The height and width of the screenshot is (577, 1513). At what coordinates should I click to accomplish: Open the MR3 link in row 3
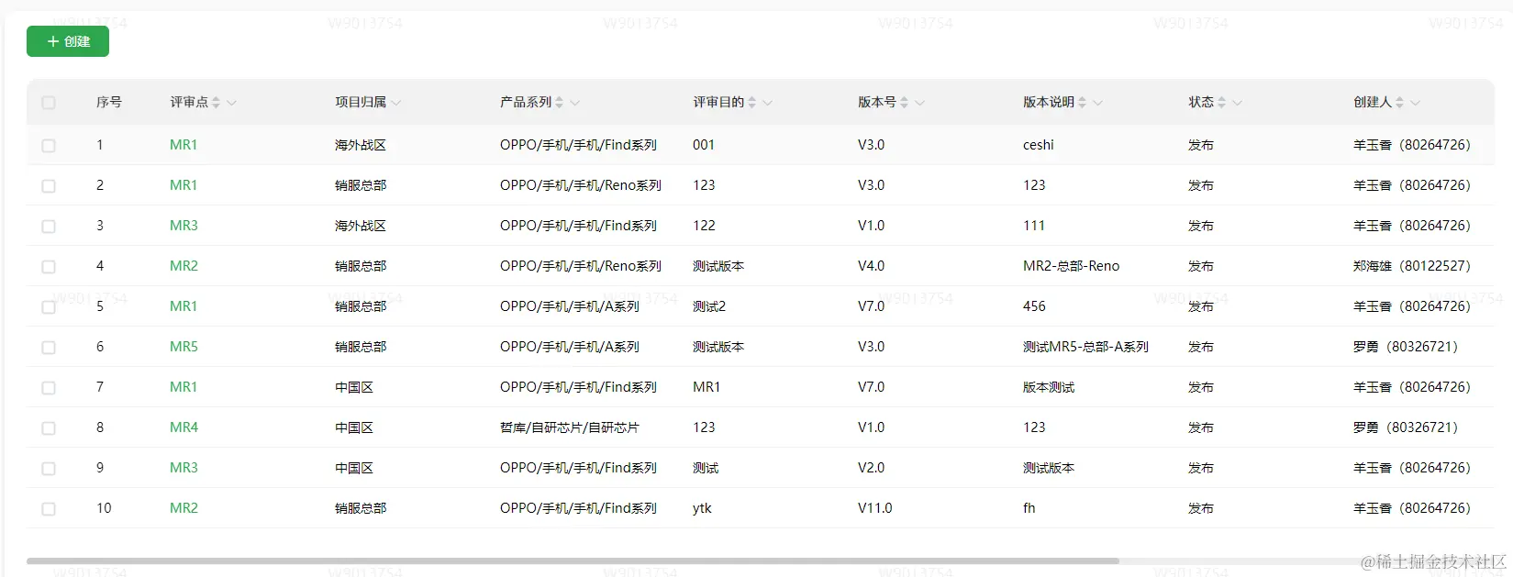(x=184, y=226)
